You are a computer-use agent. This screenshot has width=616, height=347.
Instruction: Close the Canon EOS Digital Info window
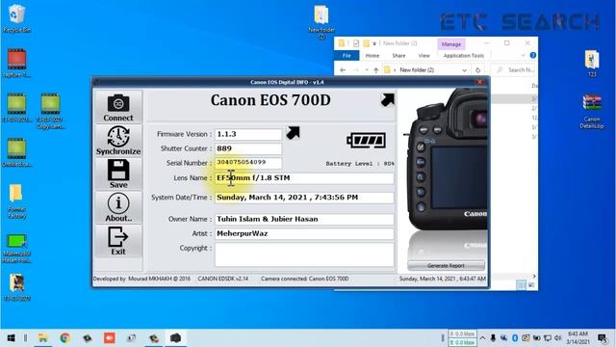point(480,82)
